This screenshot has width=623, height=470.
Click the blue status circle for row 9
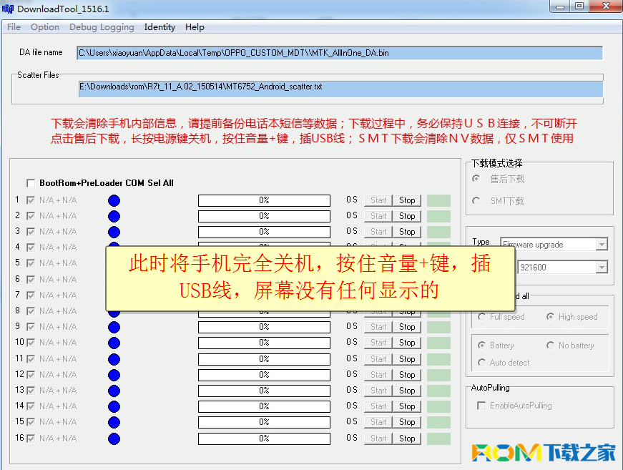(x=114, y=327)
